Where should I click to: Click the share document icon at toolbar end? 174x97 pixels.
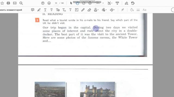click(x=133, y=3)
